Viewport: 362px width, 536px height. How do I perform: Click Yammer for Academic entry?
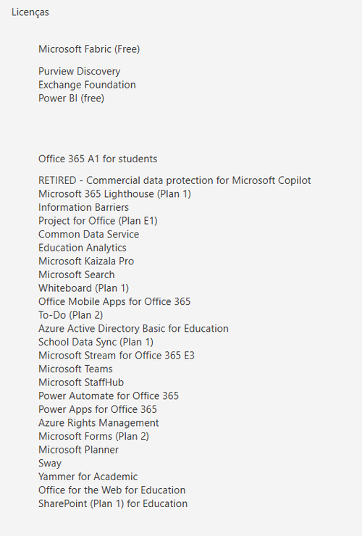point(88,477)
